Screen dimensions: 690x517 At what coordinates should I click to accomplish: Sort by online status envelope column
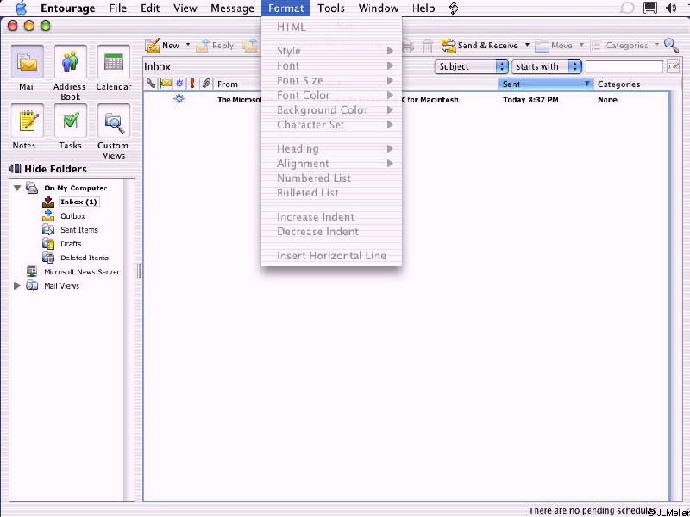pos(166,83)
